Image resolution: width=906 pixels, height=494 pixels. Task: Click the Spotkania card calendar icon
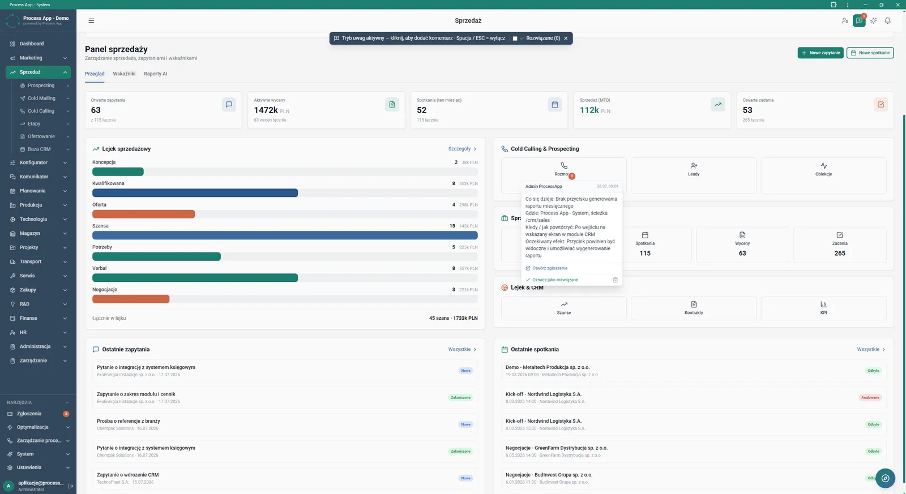555,105
